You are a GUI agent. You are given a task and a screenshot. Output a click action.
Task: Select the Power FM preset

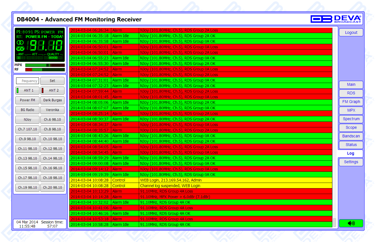[27, 100]
